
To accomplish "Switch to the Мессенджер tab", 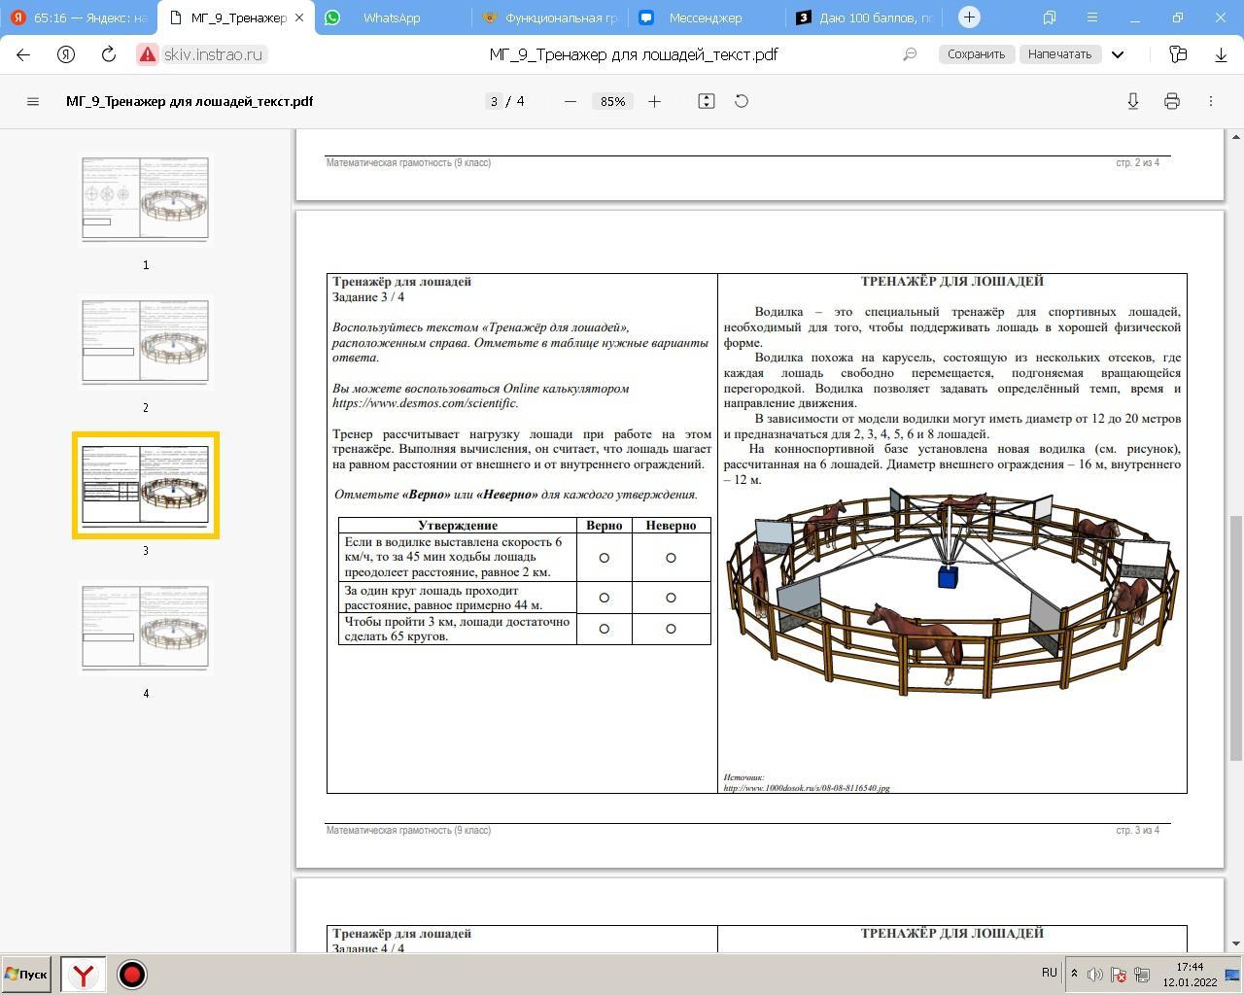I will coord(705,17).
